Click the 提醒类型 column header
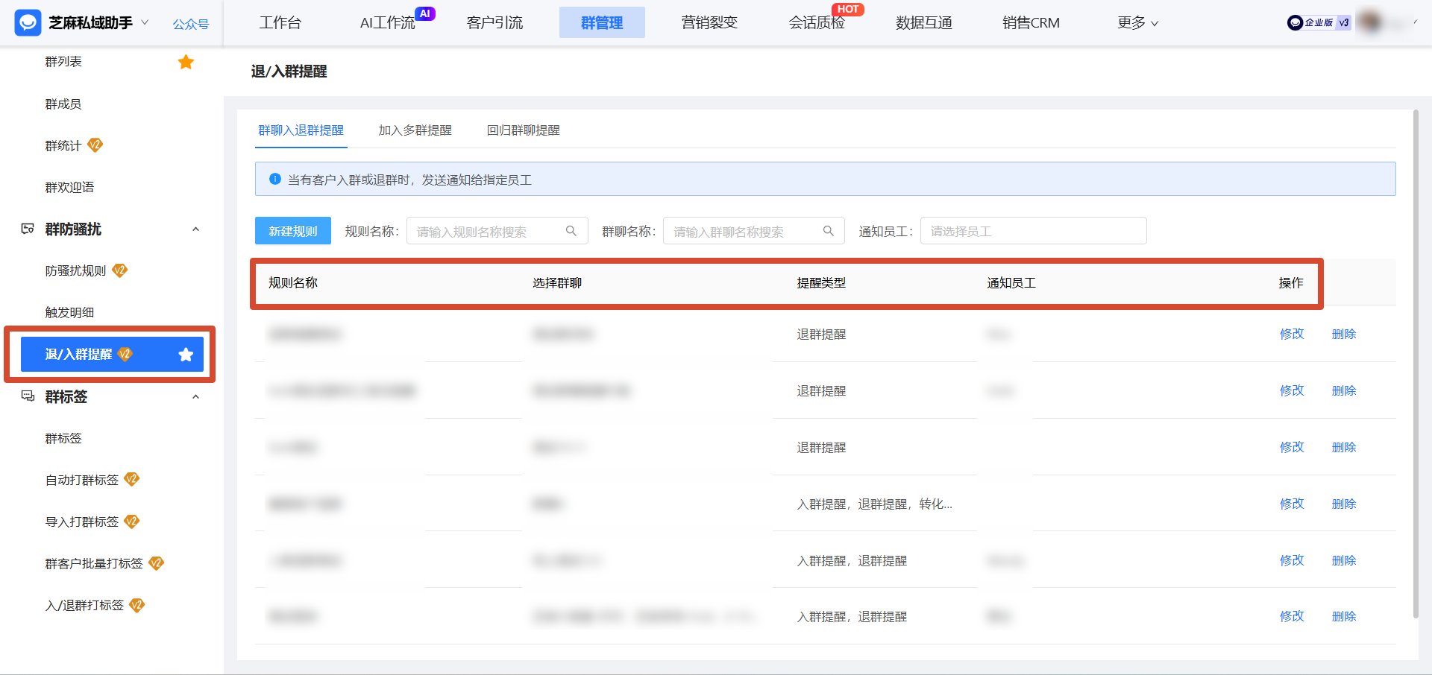Viewport: 1432px width, 675px height. [821, 283]
